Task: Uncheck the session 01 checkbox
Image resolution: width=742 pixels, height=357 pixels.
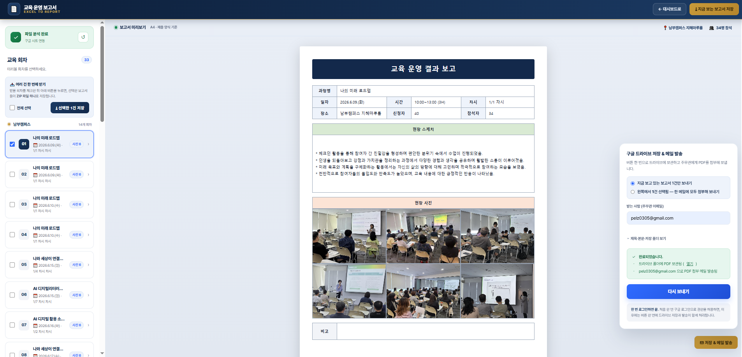Action: pyautogui.click(x=12, y=144)
